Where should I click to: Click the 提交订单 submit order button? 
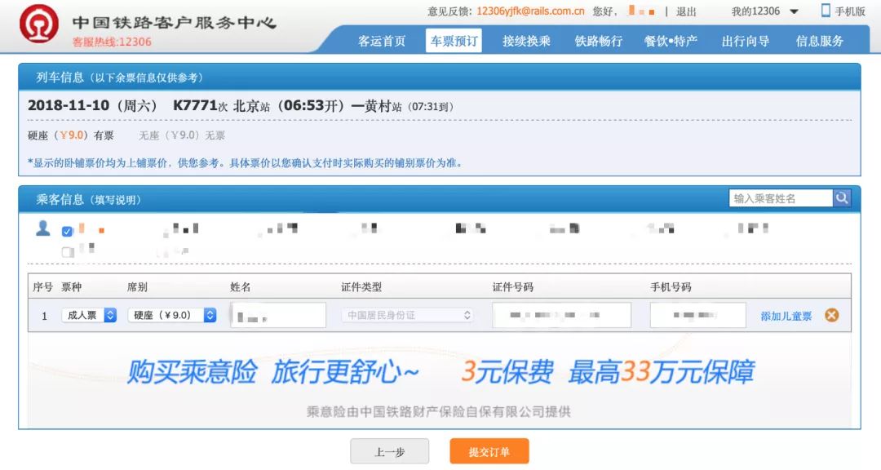(489, 450)
